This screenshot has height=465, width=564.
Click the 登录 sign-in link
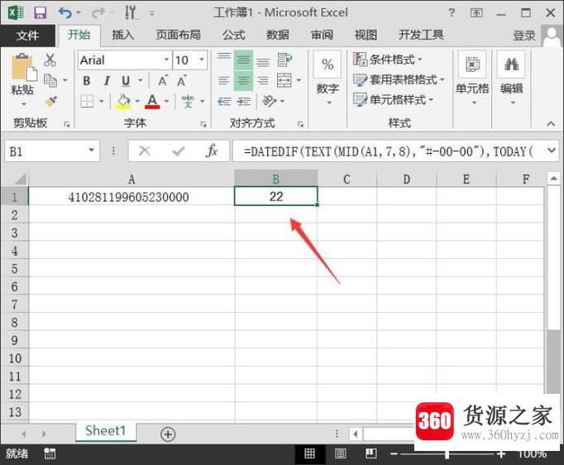(x=524, y=36)
